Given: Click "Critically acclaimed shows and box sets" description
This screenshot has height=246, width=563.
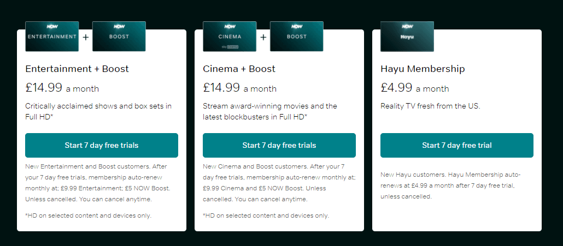Looking at the screenshot, I should [98, 111].
